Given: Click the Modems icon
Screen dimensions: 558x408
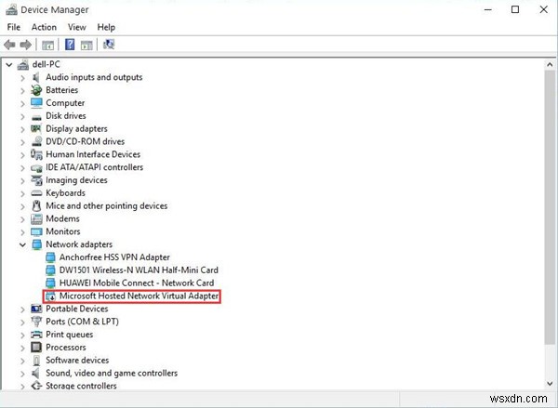Looking at the screenshot, I should point(36,218).
